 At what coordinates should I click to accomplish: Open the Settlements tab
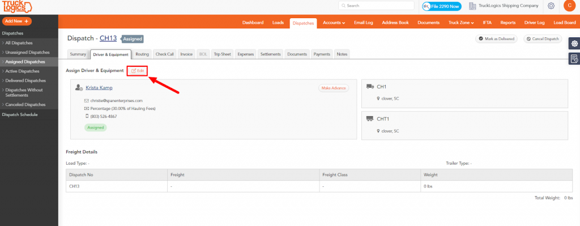[271, 54]
